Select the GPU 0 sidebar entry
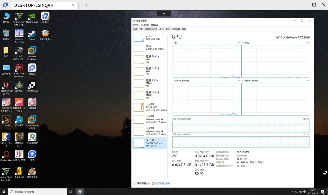 coord(149,143)
